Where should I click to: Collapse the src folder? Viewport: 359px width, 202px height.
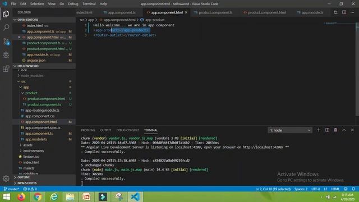click(19, 81)
